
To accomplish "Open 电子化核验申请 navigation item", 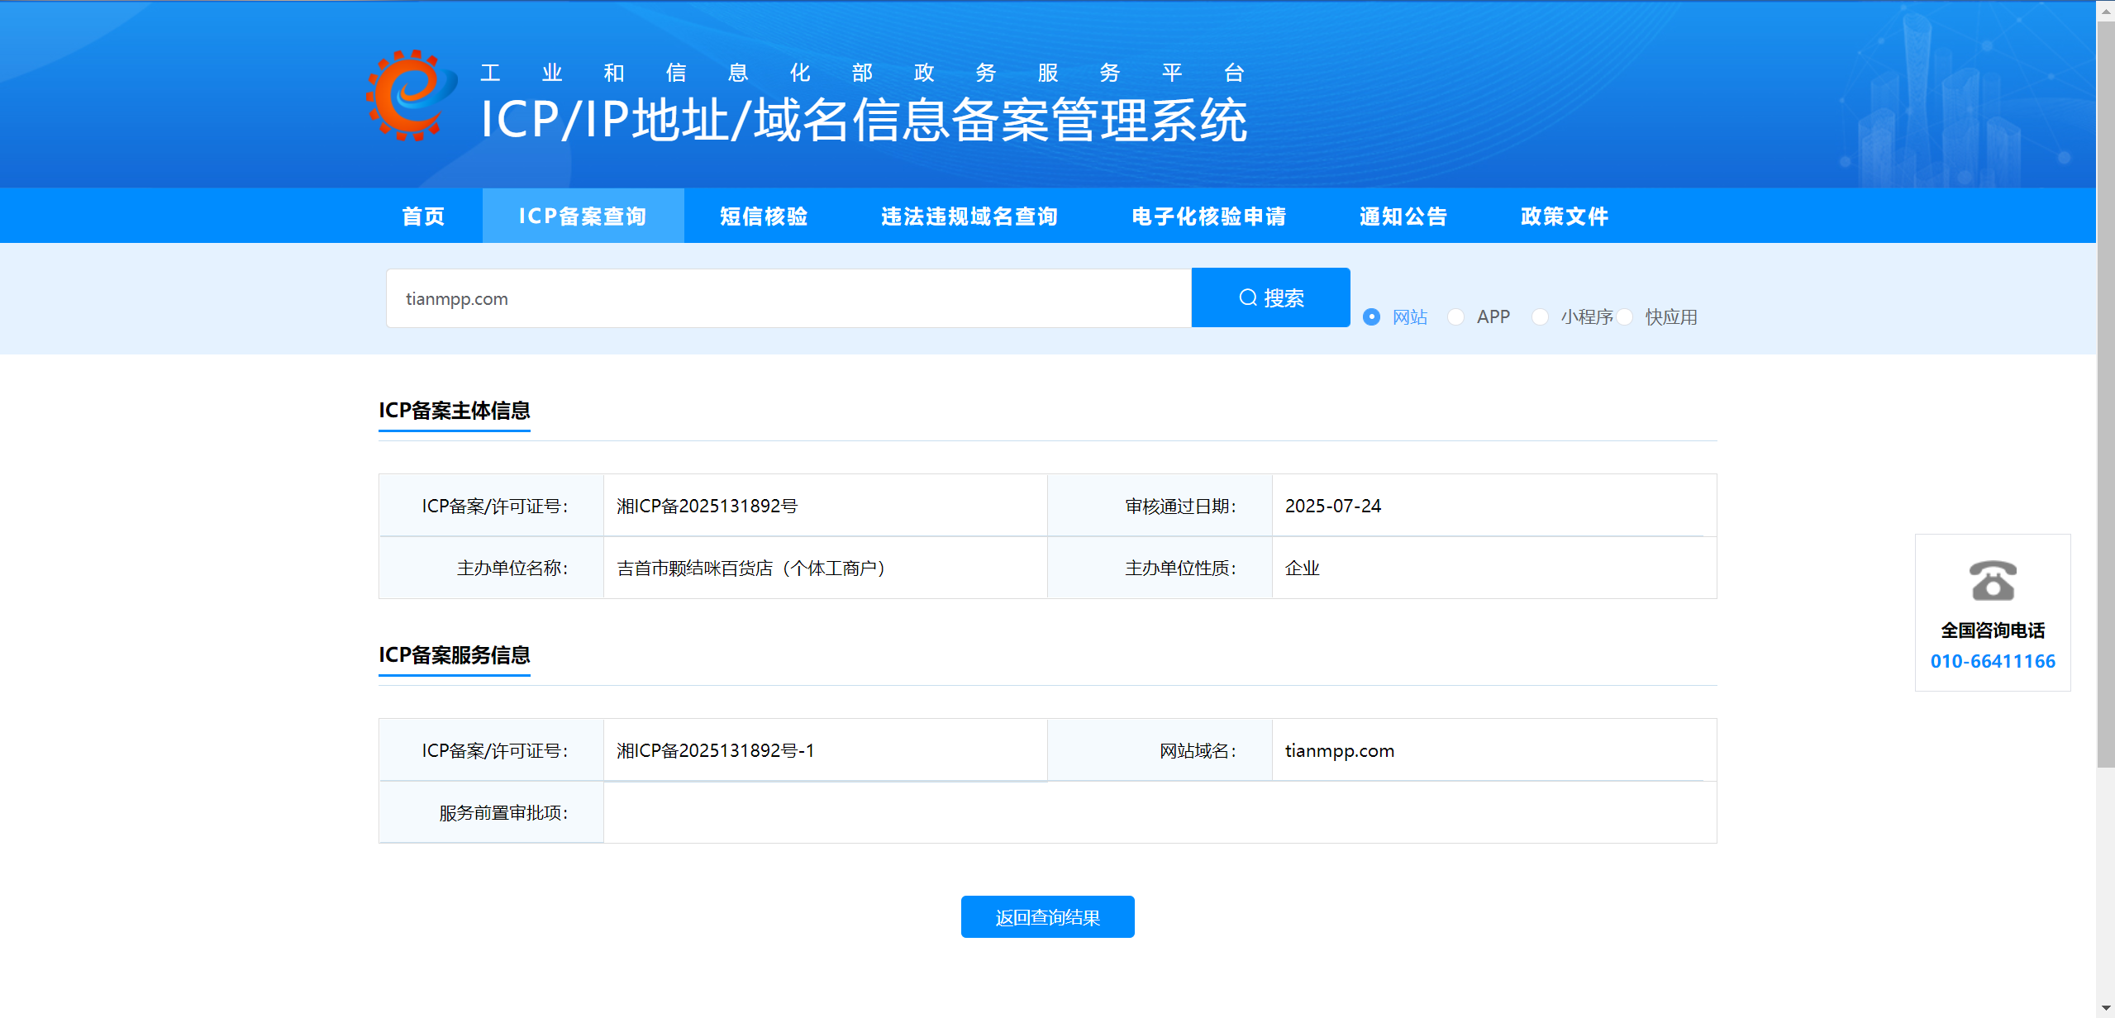I will pyautogui.click(x=1208, y=216).
